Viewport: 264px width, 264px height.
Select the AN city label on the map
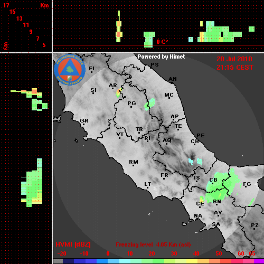click(173, 79)
